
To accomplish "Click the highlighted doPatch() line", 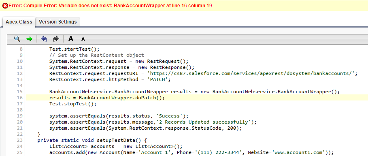I will click(107, 98).
